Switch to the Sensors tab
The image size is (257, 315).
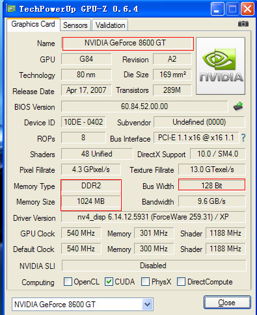[75, 25]
